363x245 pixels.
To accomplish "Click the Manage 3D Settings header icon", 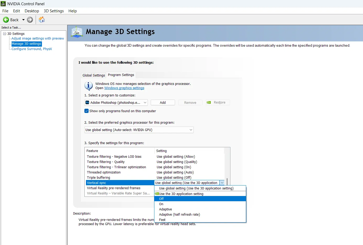I will 77,32.
